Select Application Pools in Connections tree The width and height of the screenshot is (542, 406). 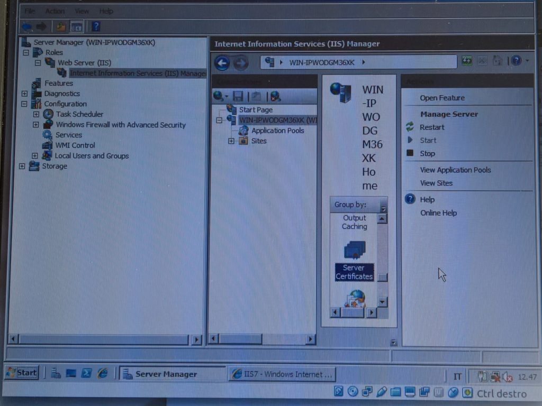coord(277,131)
